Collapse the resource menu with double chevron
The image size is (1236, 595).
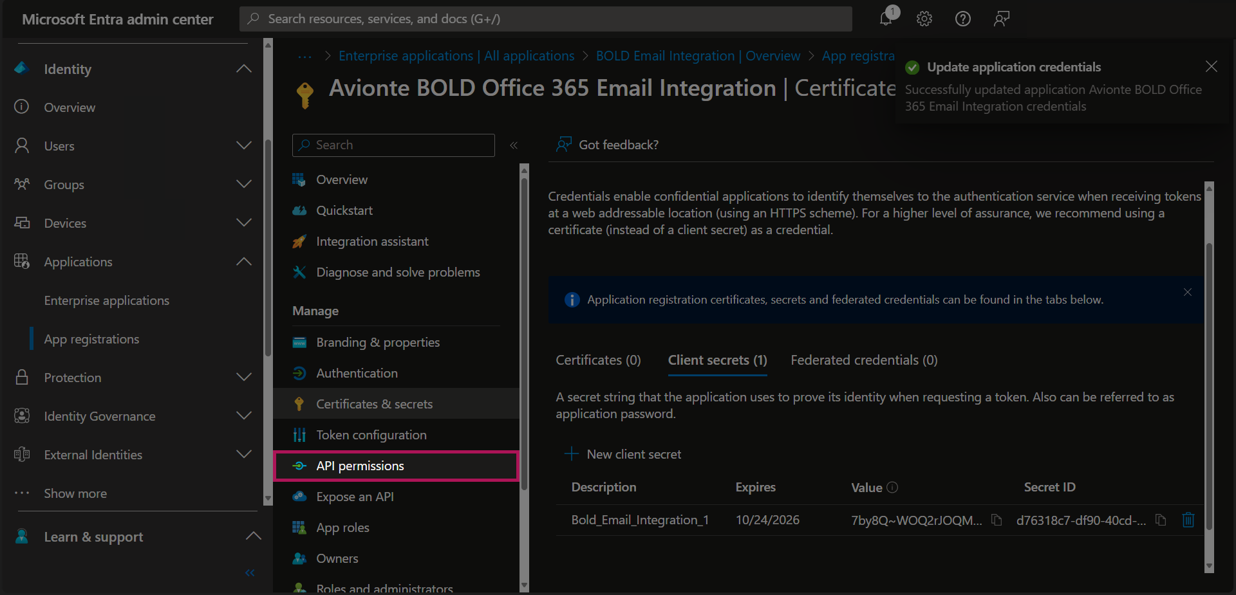pyautogui.click(x=514, y=145)
